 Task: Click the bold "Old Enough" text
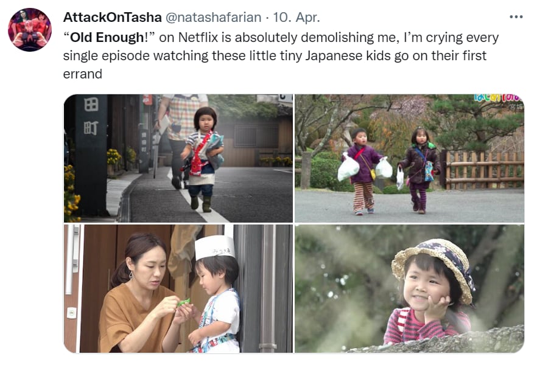pyautogui.click(x=107, y=37)
